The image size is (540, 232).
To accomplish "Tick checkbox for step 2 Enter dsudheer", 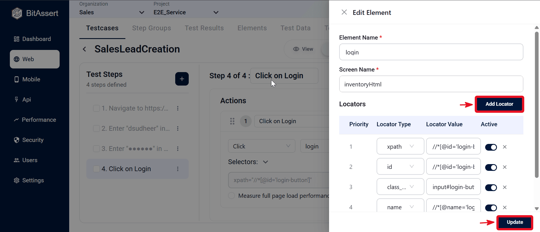I will click(96, 128).
